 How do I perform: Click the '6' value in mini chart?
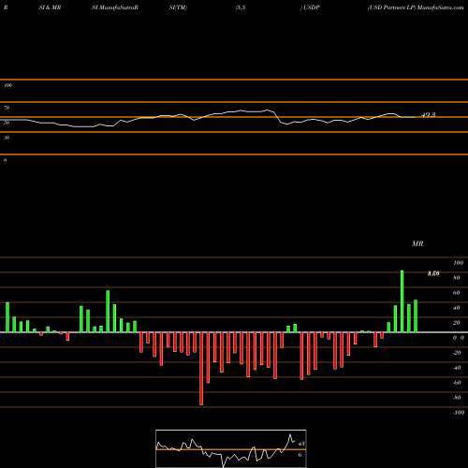pyautogui.click(x=300, y=455)
